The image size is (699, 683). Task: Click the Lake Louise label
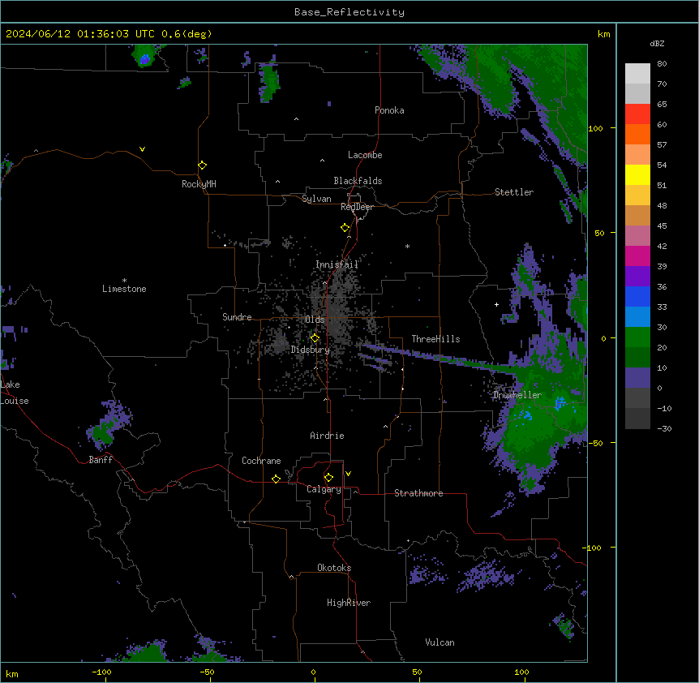click(x=15, y=393)
